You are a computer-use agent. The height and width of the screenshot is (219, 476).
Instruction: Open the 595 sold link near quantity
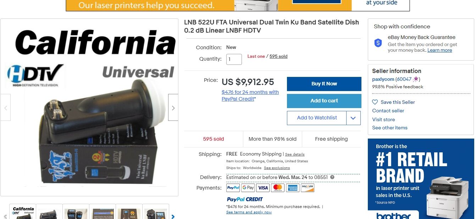coord(278,56)
